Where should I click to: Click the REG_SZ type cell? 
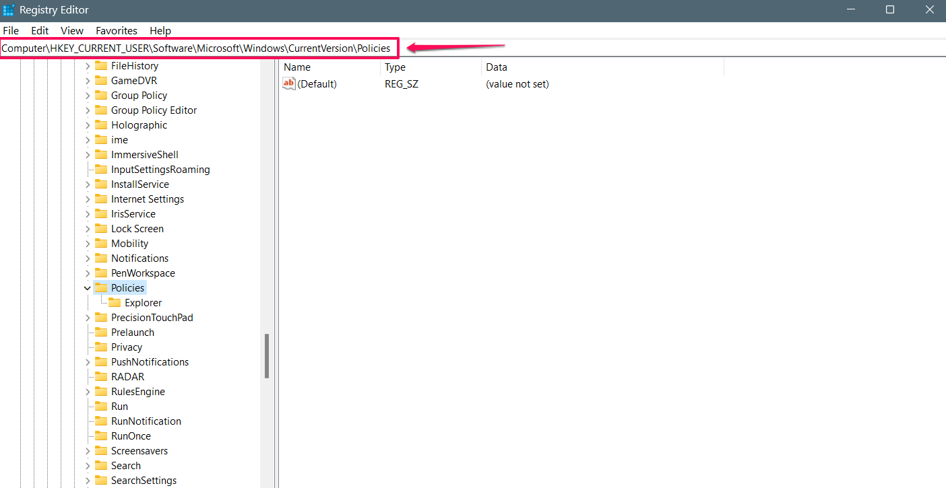coord(402,84)
